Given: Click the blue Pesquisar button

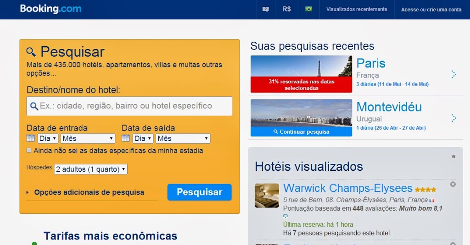Looking at the screenshot, I should click(x=199, y=192).
